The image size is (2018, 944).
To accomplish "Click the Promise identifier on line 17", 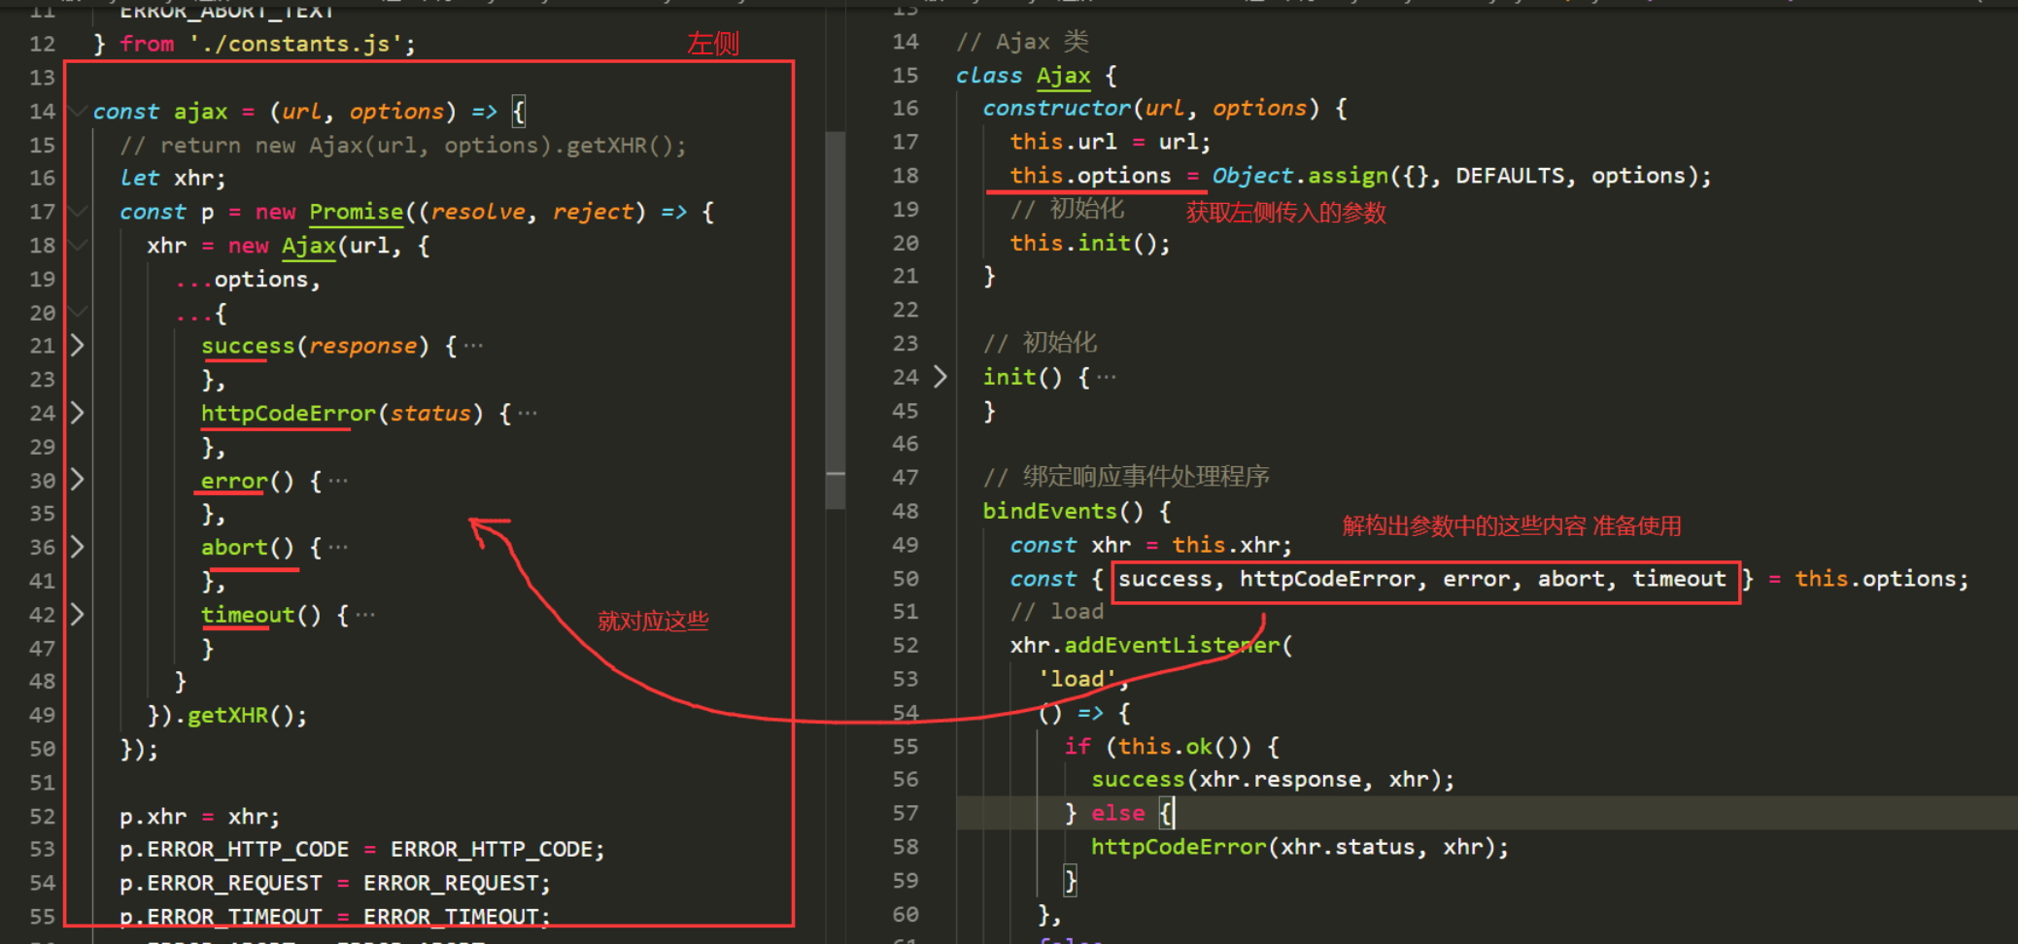I will click(x=356, y=212).
